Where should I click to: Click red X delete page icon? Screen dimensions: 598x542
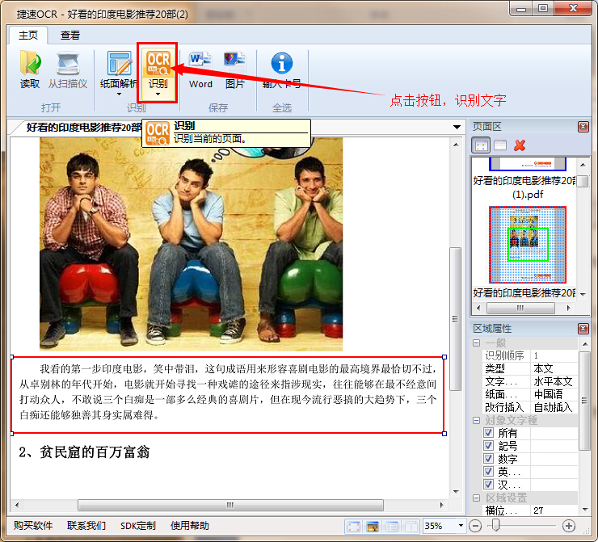click(x=520, y=145)
